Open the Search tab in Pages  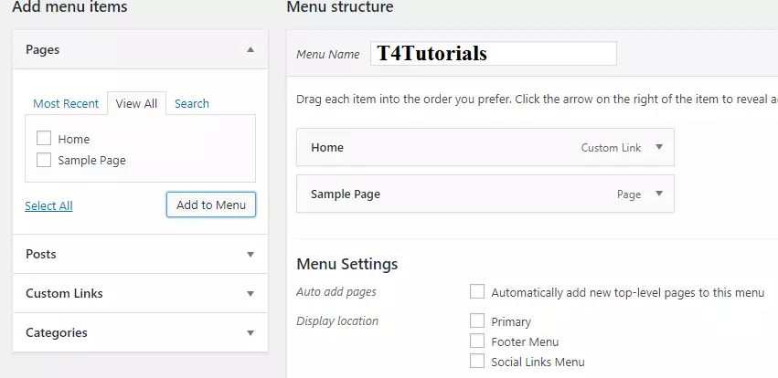pyautogui.click(x=191, y=103)
